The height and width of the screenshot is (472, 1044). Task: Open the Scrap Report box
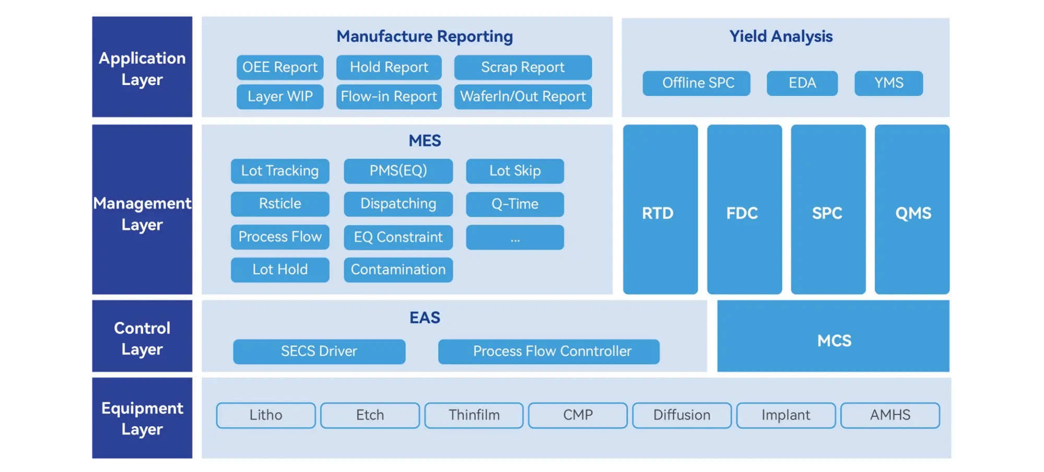(523, 67)
